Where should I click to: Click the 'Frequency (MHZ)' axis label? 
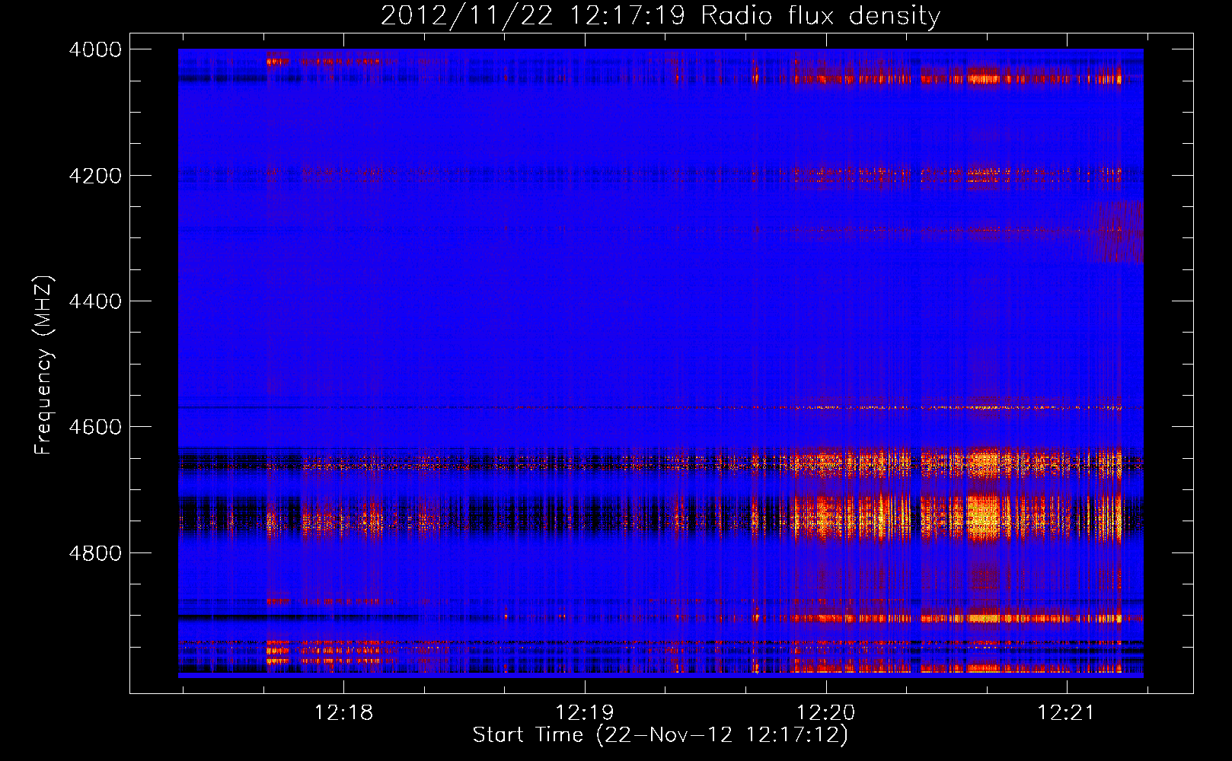tap(44, 365)
